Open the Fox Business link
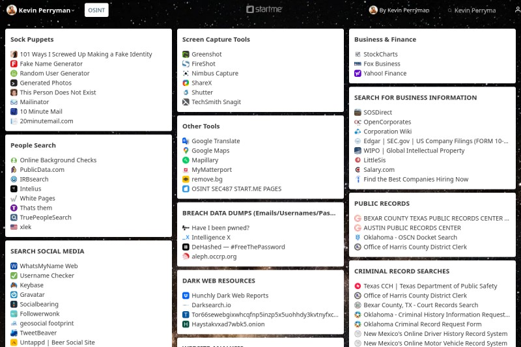 (x=382, y=64)
